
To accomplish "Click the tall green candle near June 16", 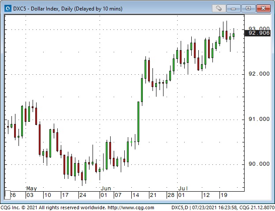I will point(138,122).
